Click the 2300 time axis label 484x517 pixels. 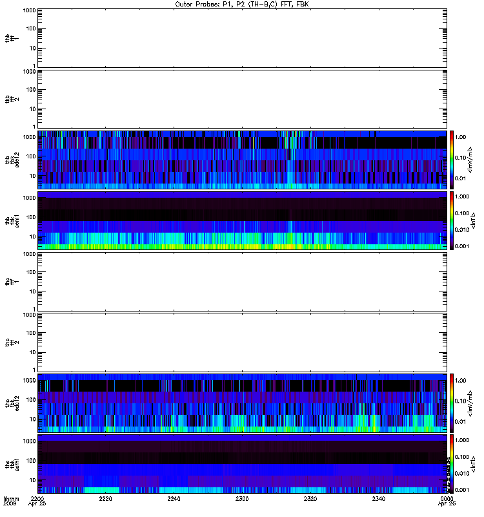pyautogui.click(x=242, y=498)
